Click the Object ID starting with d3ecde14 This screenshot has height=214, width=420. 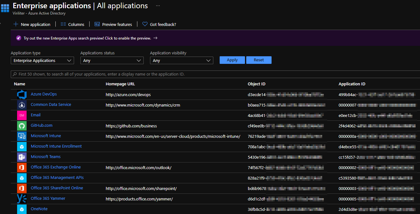click(x=286, y=95)
